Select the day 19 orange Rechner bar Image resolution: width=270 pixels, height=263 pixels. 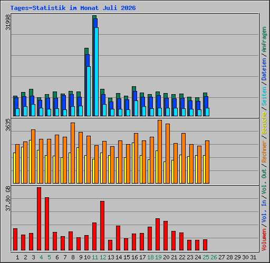click(x=160, y=151)
